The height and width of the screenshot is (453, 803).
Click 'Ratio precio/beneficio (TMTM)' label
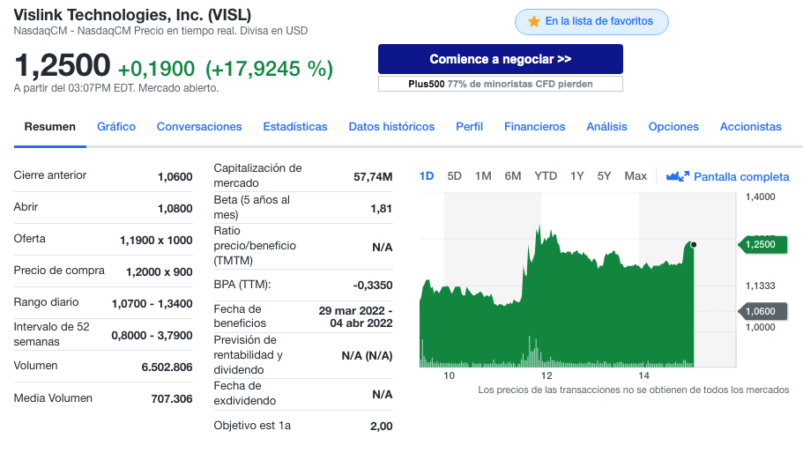(x=255, y=246)
